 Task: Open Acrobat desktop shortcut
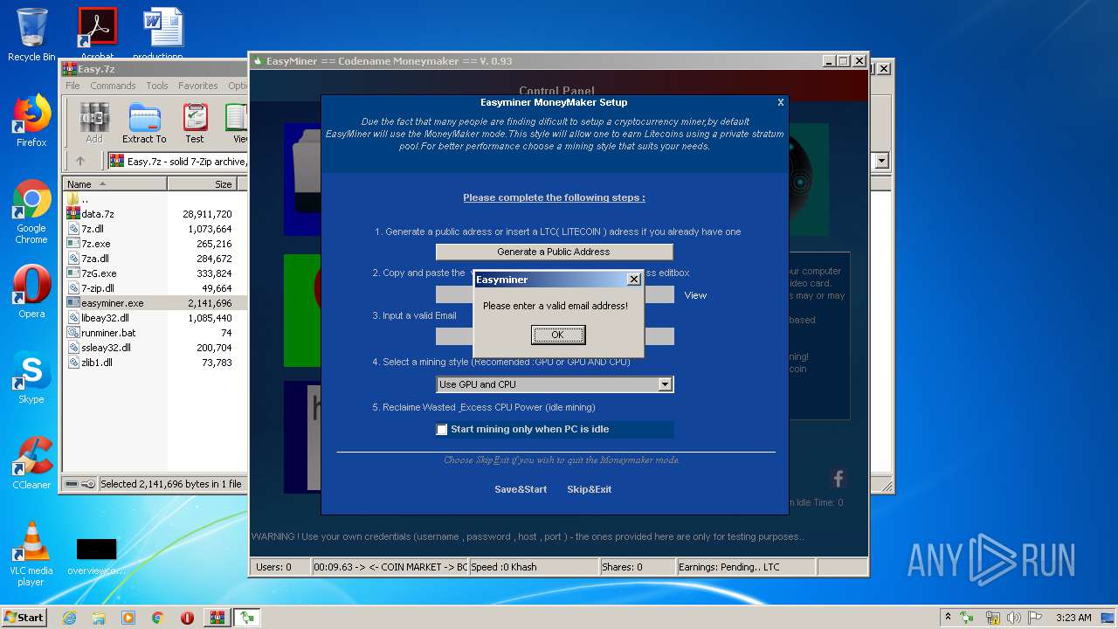click(x=97, y=35)
